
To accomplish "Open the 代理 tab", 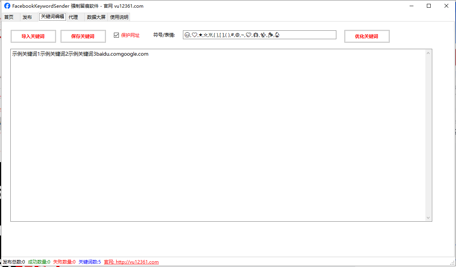I will [x=73, y=17].
